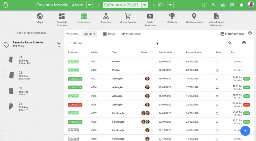
Task: Open the Mapa globe icon
Action: (x=40, y=16)
